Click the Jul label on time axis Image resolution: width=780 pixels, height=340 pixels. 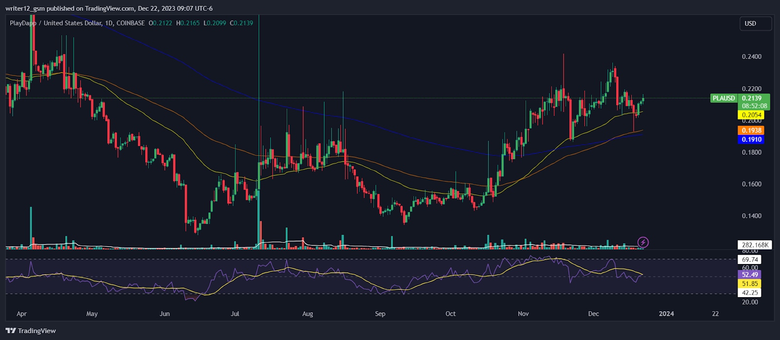tap(235, 314)
